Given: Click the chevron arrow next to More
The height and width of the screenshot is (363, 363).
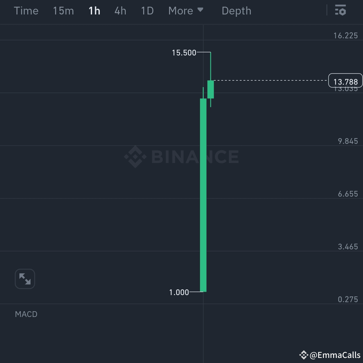Looking at the screenshot, I should [201, 10].
